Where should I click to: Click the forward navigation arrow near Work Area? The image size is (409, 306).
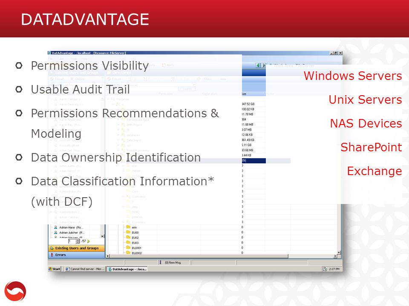click(264, 65)
